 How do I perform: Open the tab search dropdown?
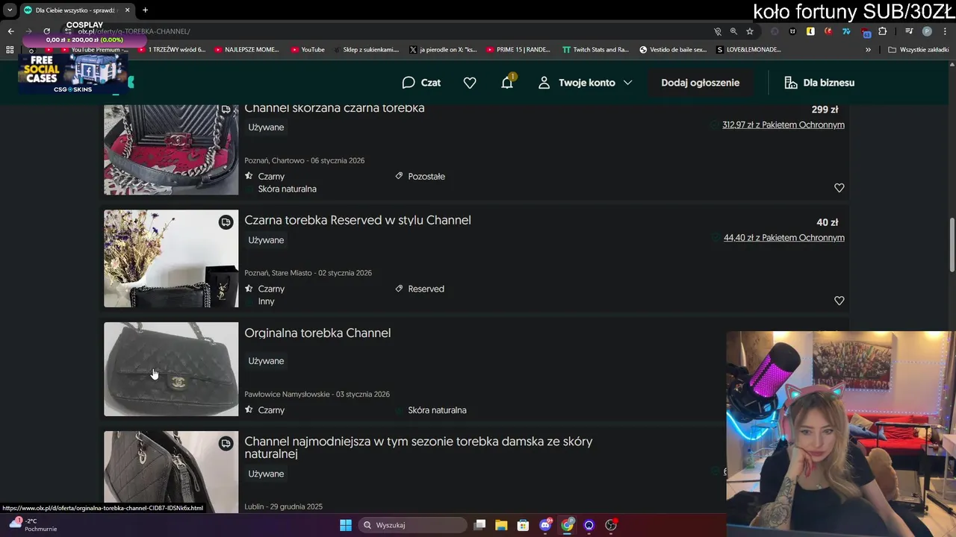pos(10,10)
